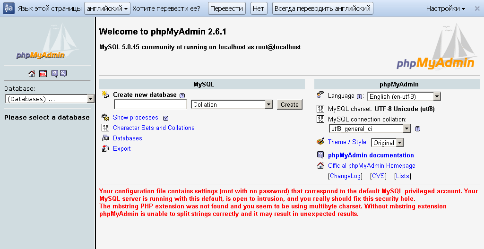Open the CVS link
This screenshot has width=484, height=249.
pyautogui.click(x=378, y=176)
